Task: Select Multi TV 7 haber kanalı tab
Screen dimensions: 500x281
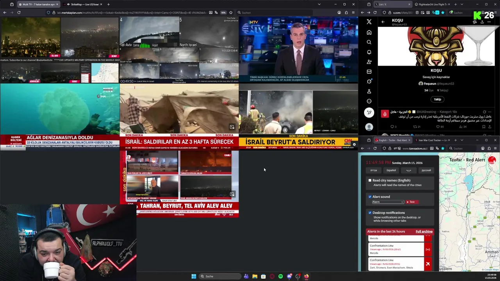Action: [38, 4]
